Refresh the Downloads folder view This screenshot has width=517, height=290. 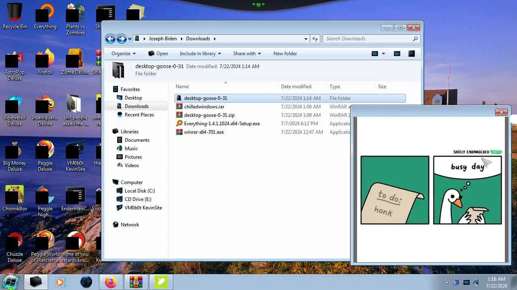315,39
